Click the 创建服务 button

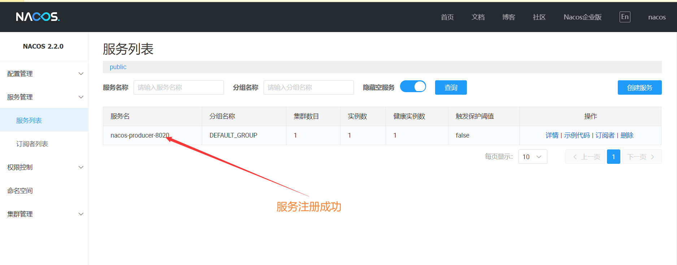tap(640, 87)
